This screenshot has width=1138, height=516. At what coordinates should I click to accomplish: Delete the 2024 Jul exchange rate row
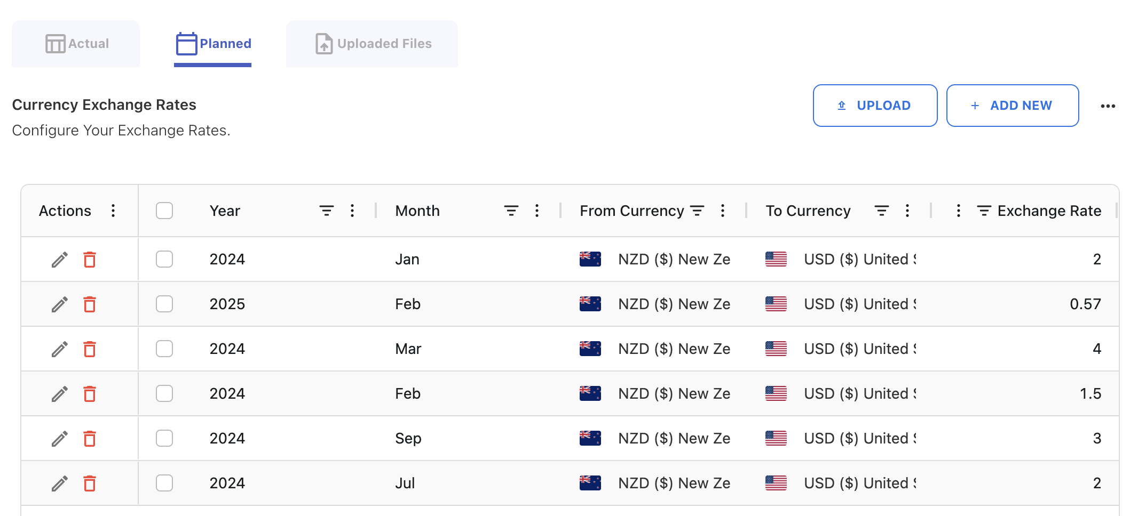click(90, 483)
